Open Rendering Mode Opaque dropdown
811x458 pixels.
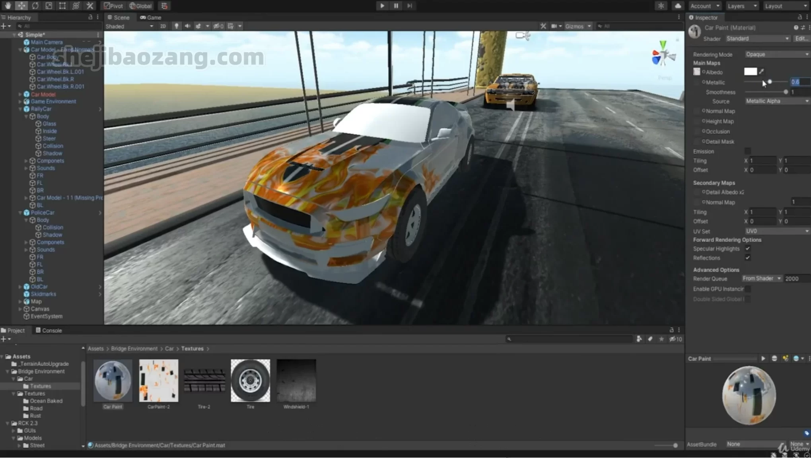[x=776, y=54]
